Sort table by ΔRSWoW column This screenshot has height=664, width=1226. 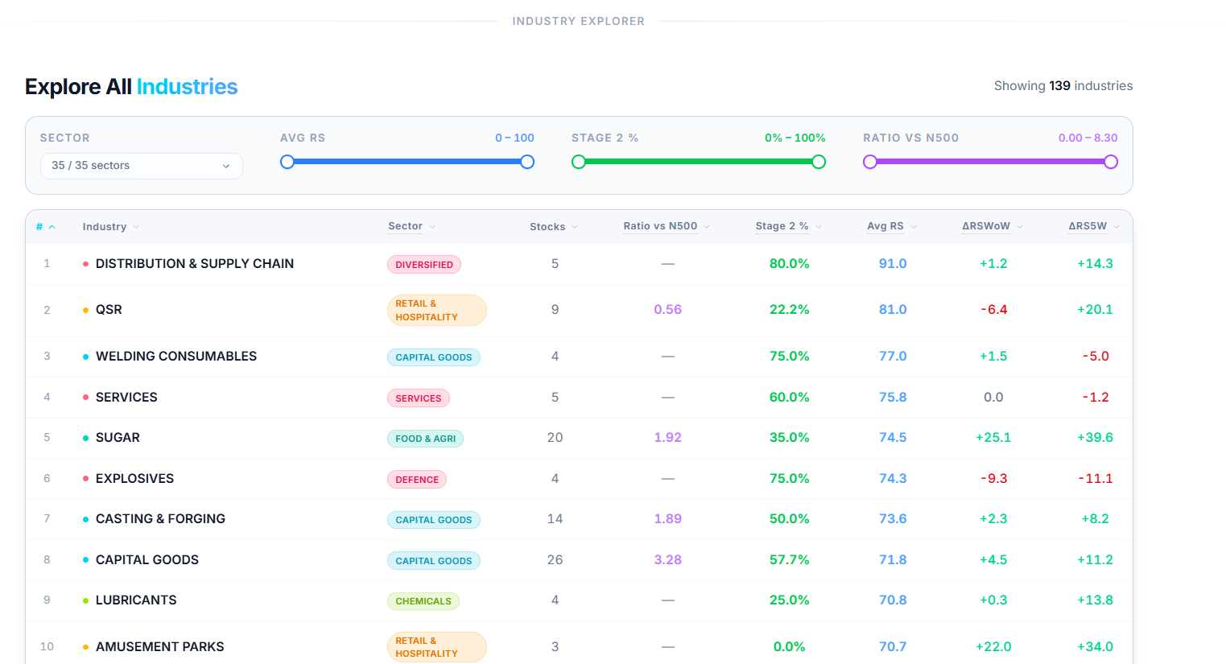[993, 227]
